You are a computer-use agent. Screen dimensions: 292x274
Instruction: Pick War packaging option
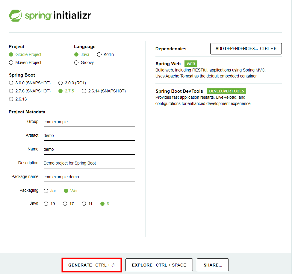[x=66, y=191]
